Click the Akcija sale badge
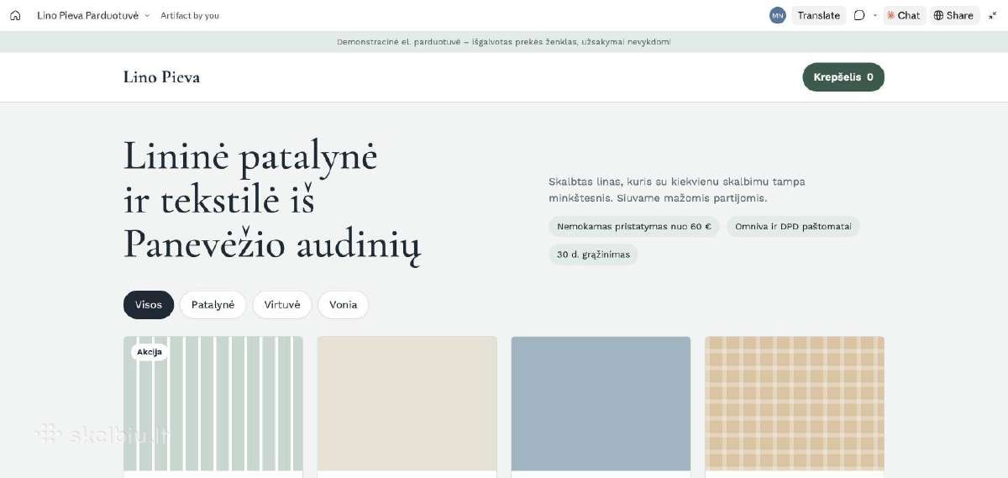This screenshot has height=478, width=1008. click(x=150, y=352)
